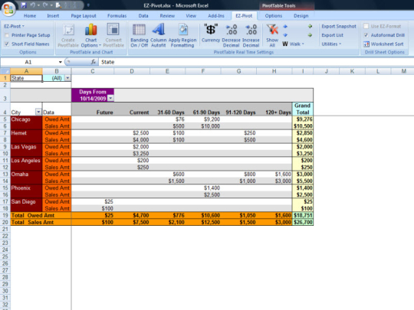The width and height of the screenshot is (414, 310).
Task: Select row 19 header
Action: [5, 215]
